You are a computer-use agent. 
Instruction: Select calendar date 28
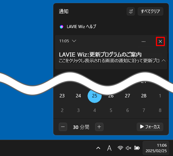pos(144,96)
